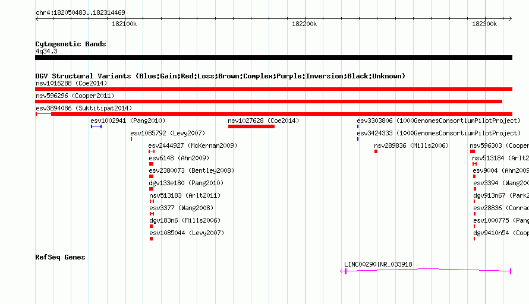The width and height of the screenshot is (529, 304).
Task: Select esv1085044 (Levy2007) label
Action: (x=187, y=233)
